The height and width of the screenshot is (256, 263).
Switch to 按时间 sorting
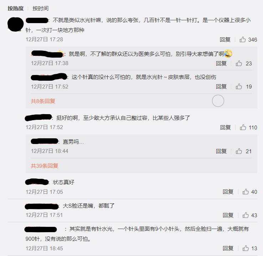click(41, 9)
